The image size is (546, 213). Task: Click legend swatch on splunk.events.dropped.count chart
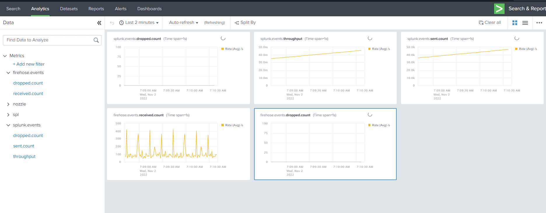pyautogui.click(x=223, y=49)
